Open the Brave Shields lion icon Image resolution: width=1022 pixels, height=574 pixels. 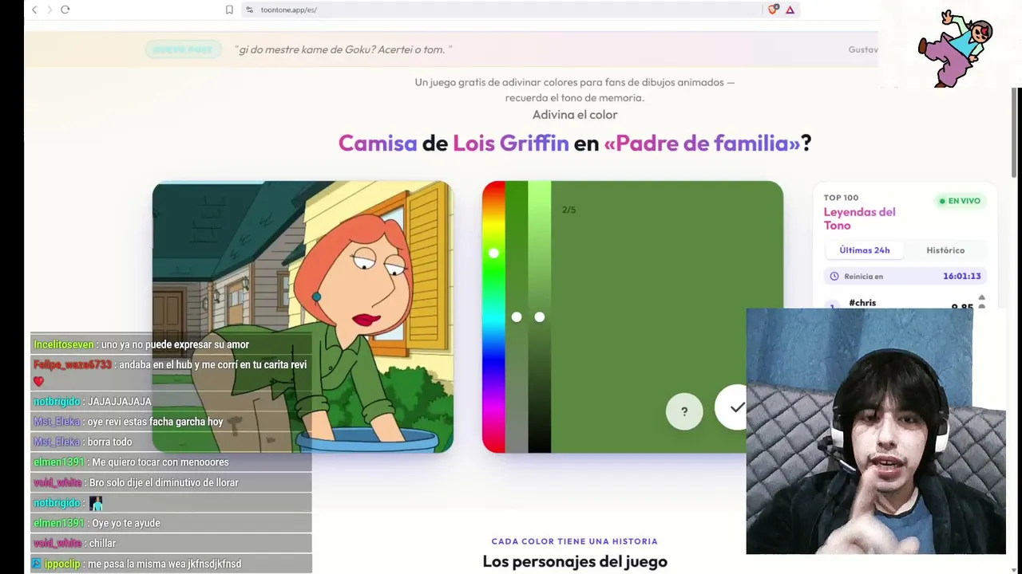pyautogui.click(x=772, y=10)
